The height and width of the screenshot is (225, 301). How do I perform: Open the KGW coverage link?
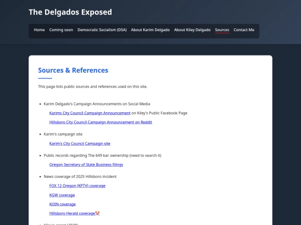click(62, 195)
